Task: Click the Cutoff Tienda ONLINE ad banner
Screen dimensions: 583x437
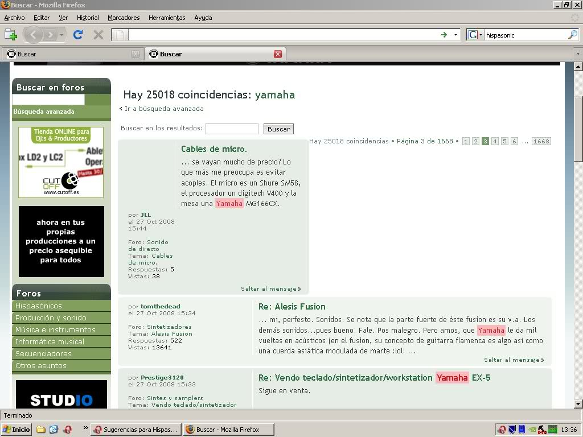Action: click(x=61, y=162)
